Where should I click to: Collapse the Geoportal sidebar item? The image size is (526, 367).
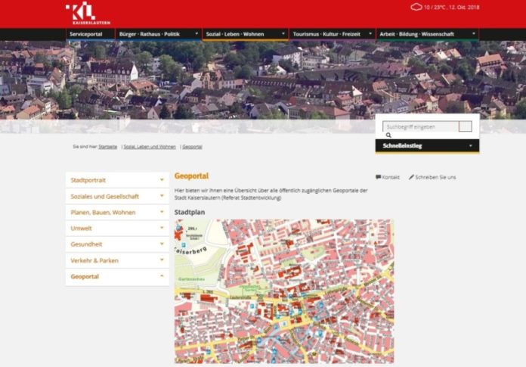tap(162, 277)
